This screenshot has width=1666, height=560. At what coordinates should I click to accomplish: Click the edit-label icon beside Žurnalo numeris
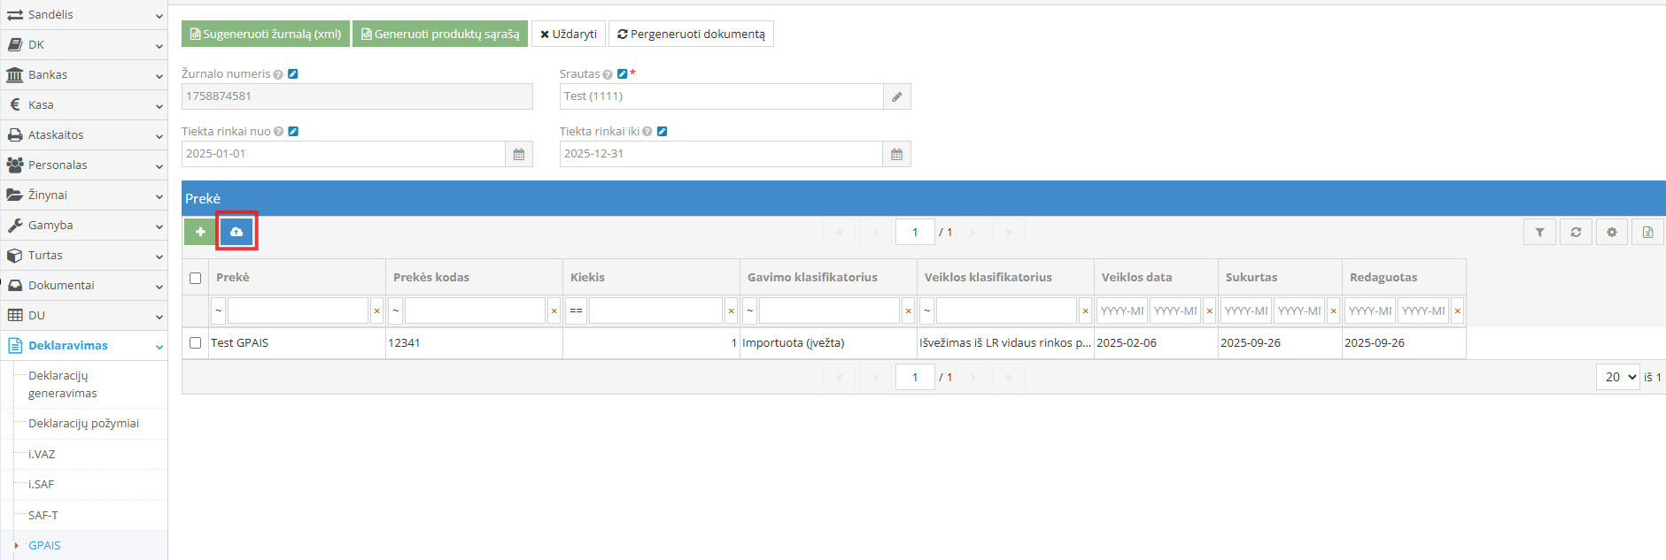(x=293, y=74)
